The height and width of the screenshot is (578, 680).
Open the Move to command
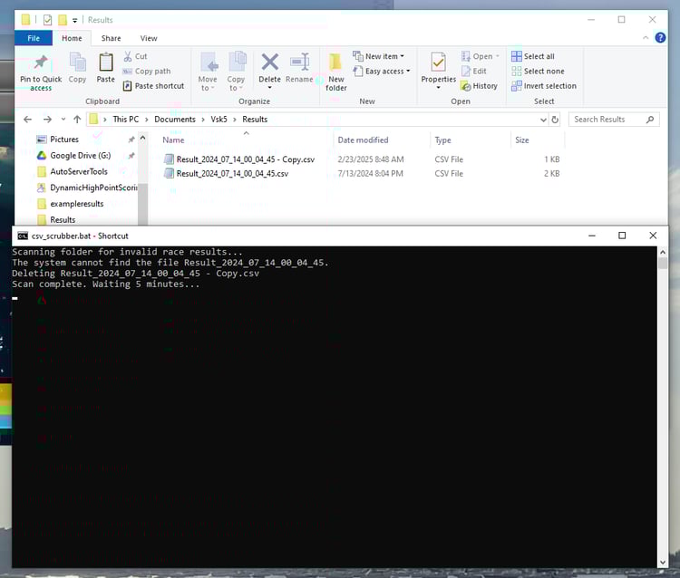coord(208,72)
